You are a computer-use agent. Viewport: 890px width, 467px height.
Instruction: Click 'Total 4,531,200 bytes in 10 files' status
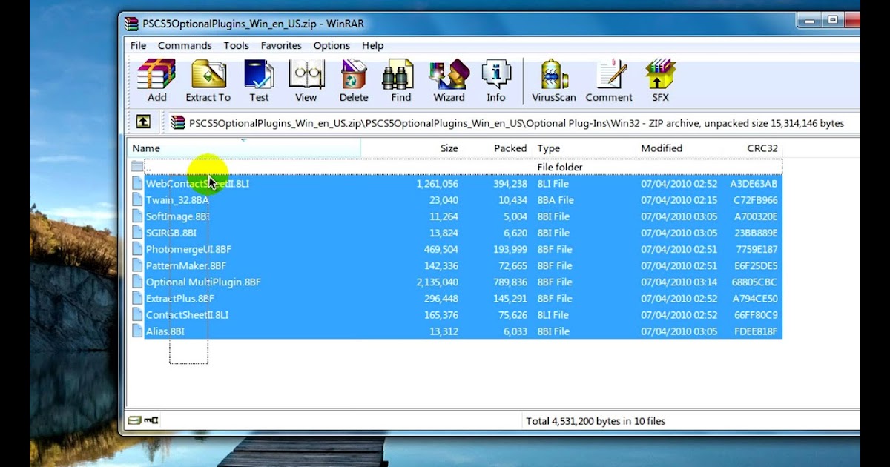pos(596,421)
